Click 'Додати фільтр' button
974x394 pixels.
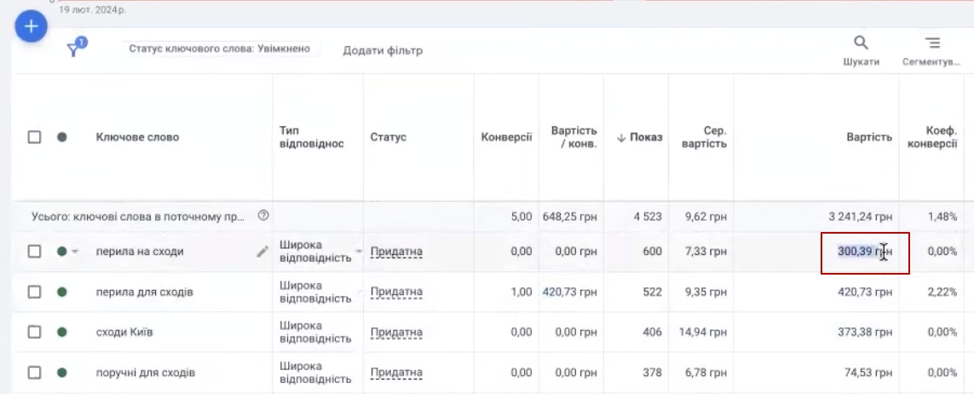[383, 50]
